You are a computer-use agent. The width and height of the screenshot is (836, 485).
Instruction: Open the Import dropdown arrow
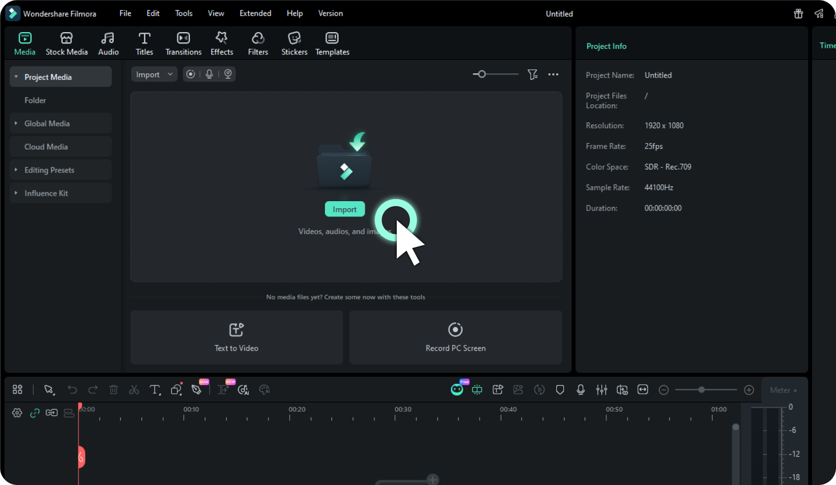(x=170, y=74)
